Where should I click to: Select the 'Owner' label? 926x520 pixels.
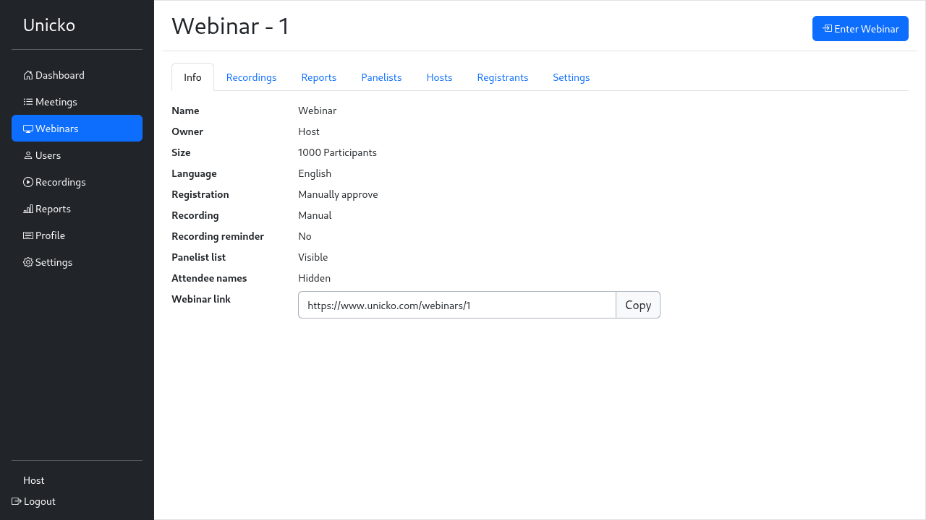(187, 131)
